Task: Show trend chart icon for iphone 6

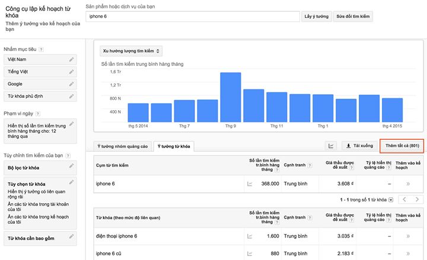Action: pyautogui.click(x=250, y=184)
